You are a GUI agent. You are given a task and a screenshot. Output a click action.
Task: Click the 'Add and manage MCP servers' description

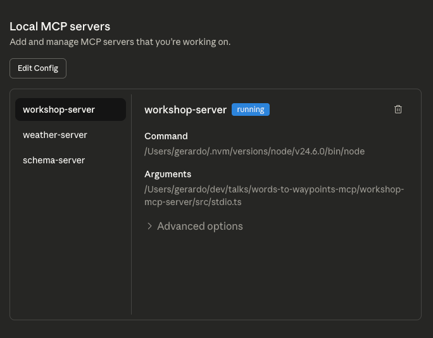tap(120, 42)
